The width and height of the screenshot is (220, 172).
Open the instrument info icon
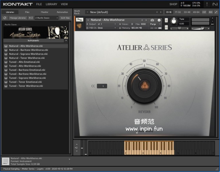tap(159, 20)
